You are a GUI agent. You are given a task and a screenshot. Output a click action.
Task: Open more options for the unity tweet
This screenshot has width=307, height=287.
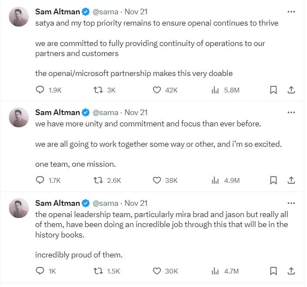291,112
